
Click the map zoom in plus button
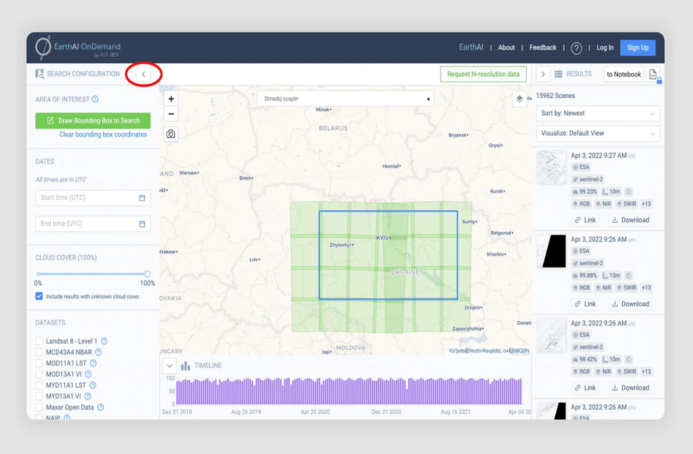171,99
